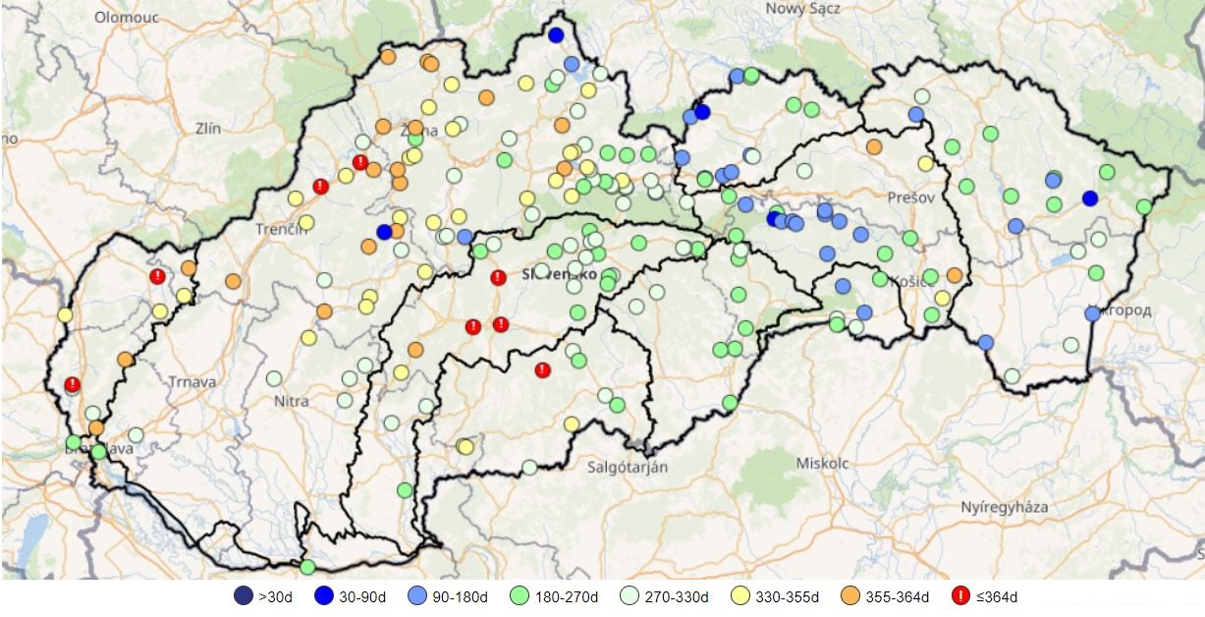Select the green marker on the southern border
This screenshot has width=1205, height=617.
click(307, 566)
